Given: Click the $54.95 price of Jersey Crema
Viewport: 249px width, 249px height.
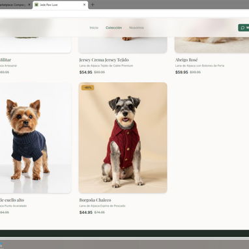Looking at the screenshot, I should coord(85,72).
